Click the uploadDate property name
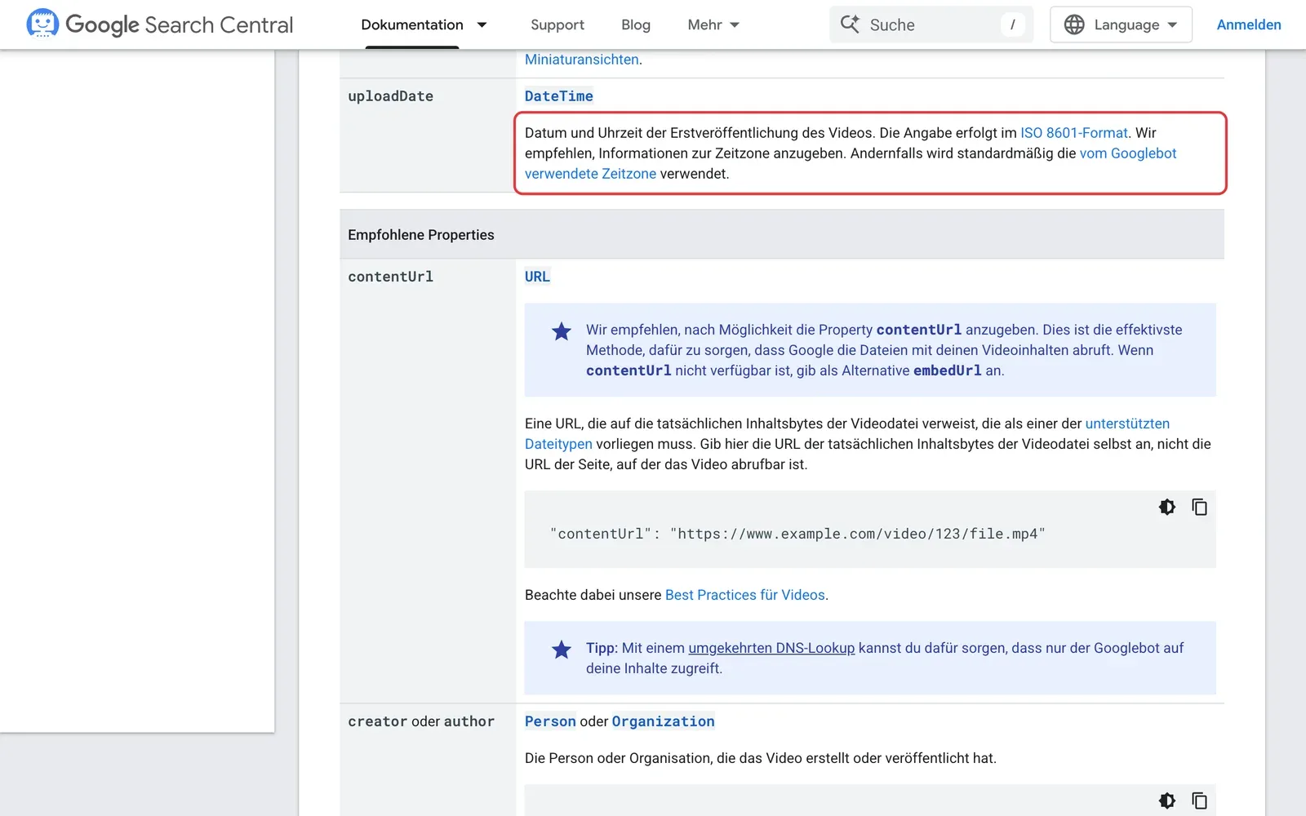The height and width of the screenshot is (816, 1306). pyautogui.click(x=391, y=96)
